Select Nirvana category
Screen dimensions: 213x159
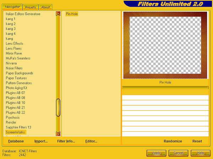tap(11, 63)
